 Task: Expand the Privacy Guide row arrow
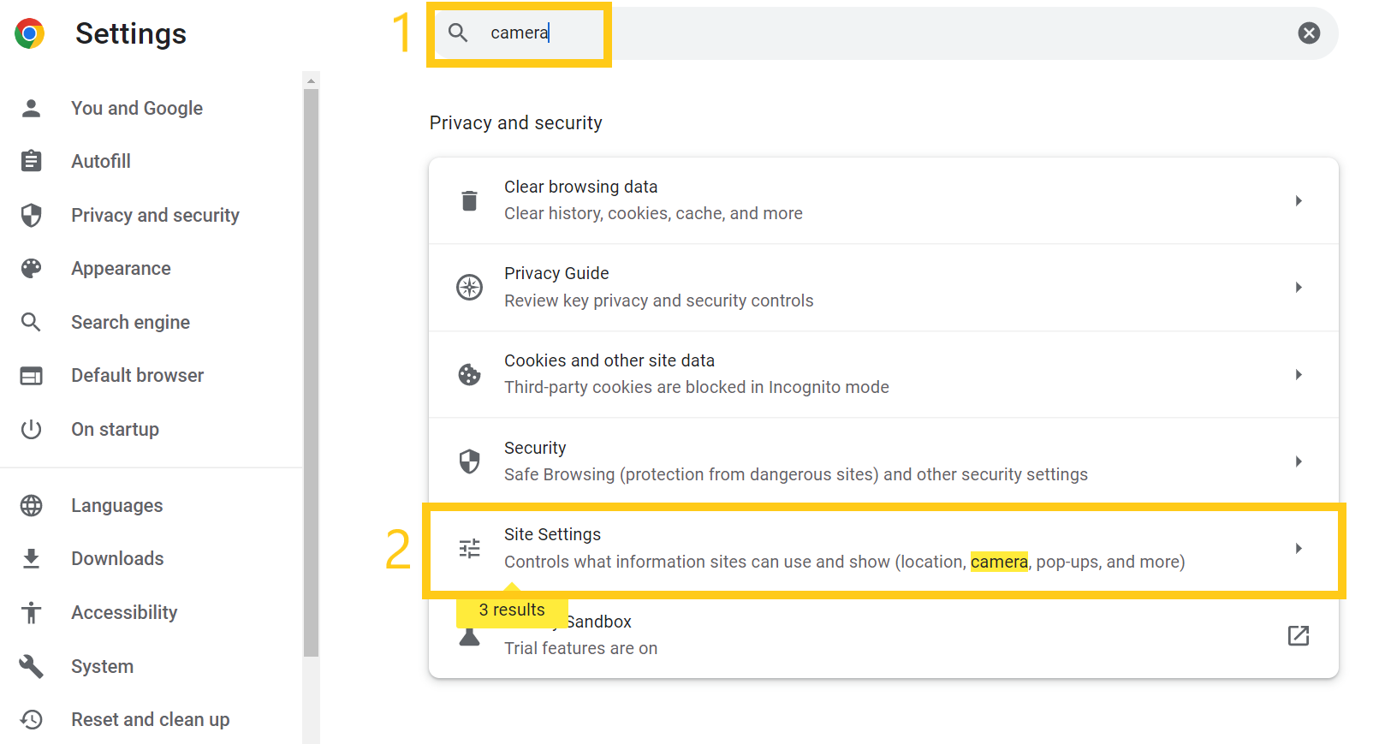pyautogui.click(x=1298, y=288)
